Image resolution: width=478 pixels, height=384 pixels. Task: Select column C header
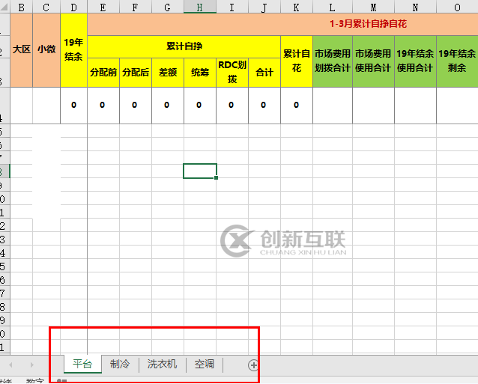(x=46, y=7)
